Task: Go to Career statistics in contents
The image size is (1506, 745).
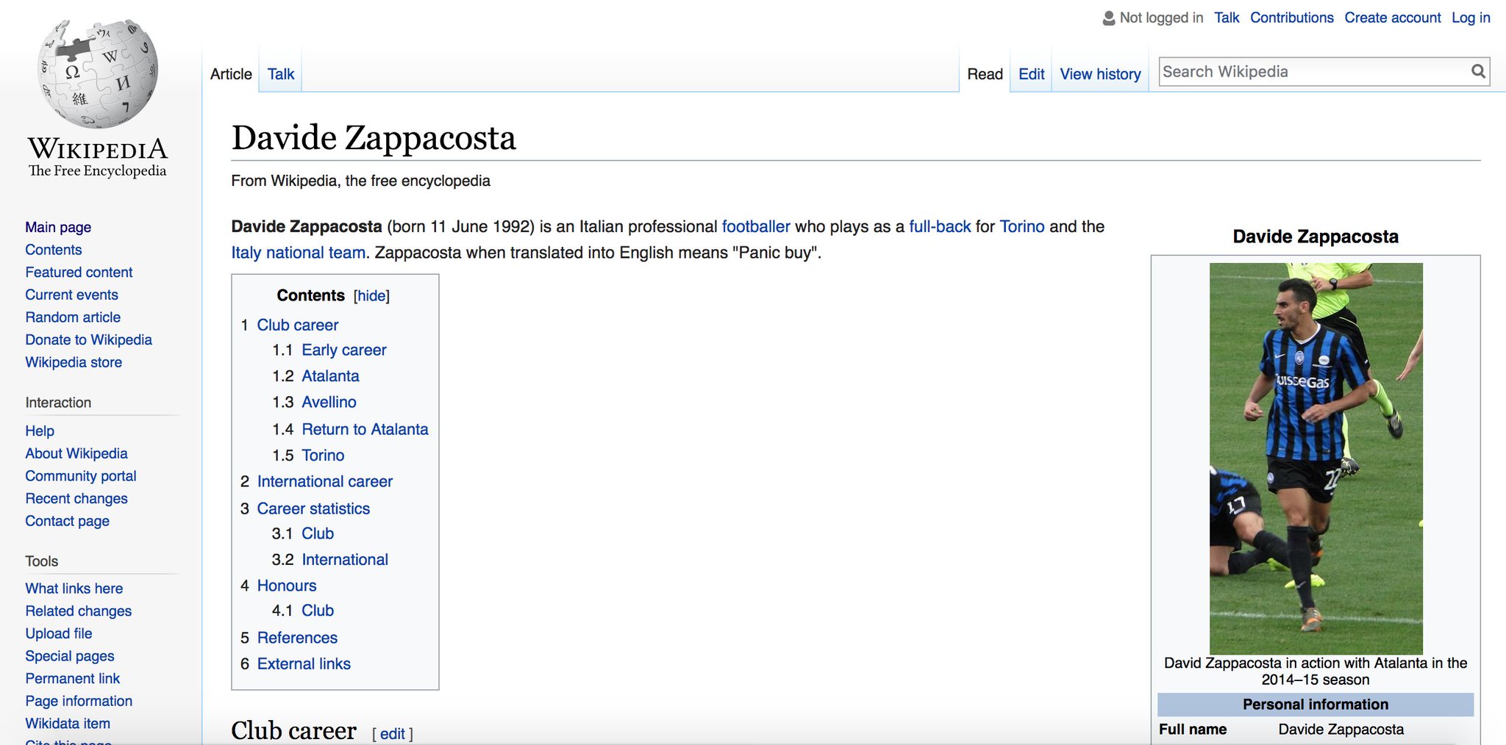Action: 313,508
